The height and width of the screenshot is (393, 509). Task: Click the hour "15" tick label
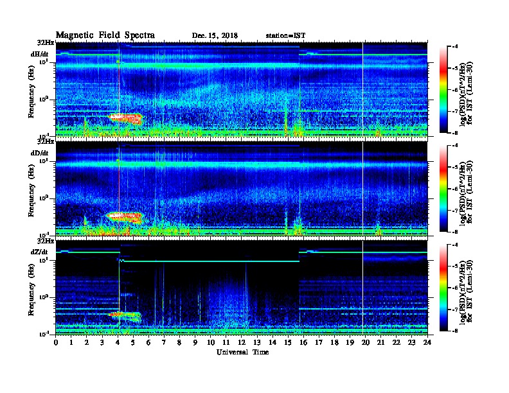pyautogui.click(x=288, y=342)
